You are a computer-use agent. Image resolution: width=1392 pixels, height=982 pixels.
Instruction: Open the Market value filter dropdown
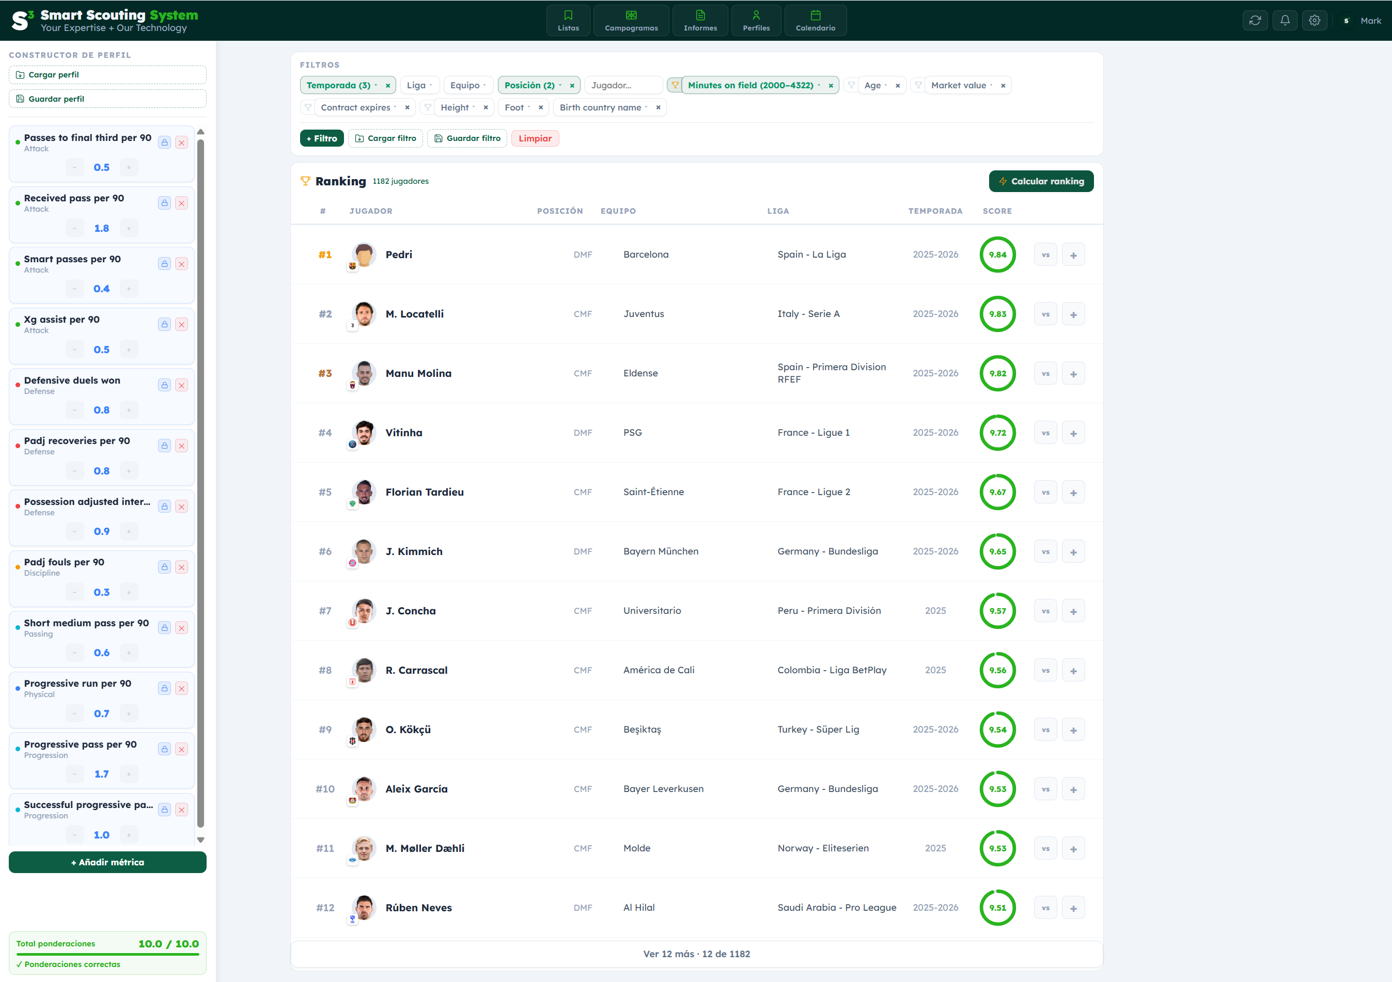[962, 86]
